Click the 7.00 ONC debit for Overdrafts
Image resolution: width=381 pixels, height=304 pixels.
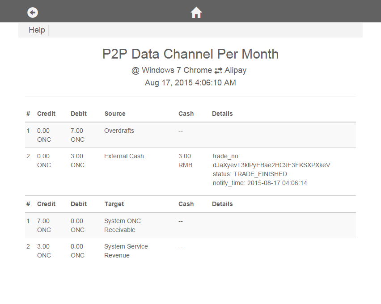pyautogui.click(x=77, y=135)
